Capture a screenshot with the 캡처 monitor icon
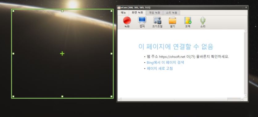The image size is (258, 117). pos(142,22)
